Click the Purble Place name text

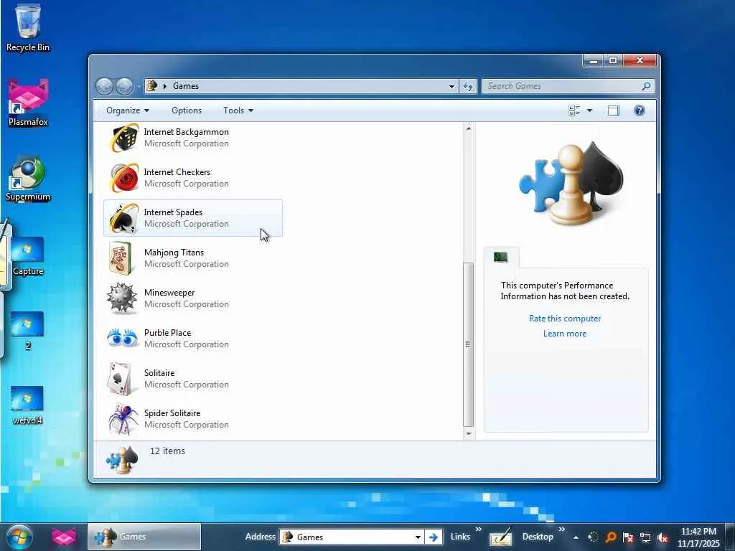(x=167, y=333)
